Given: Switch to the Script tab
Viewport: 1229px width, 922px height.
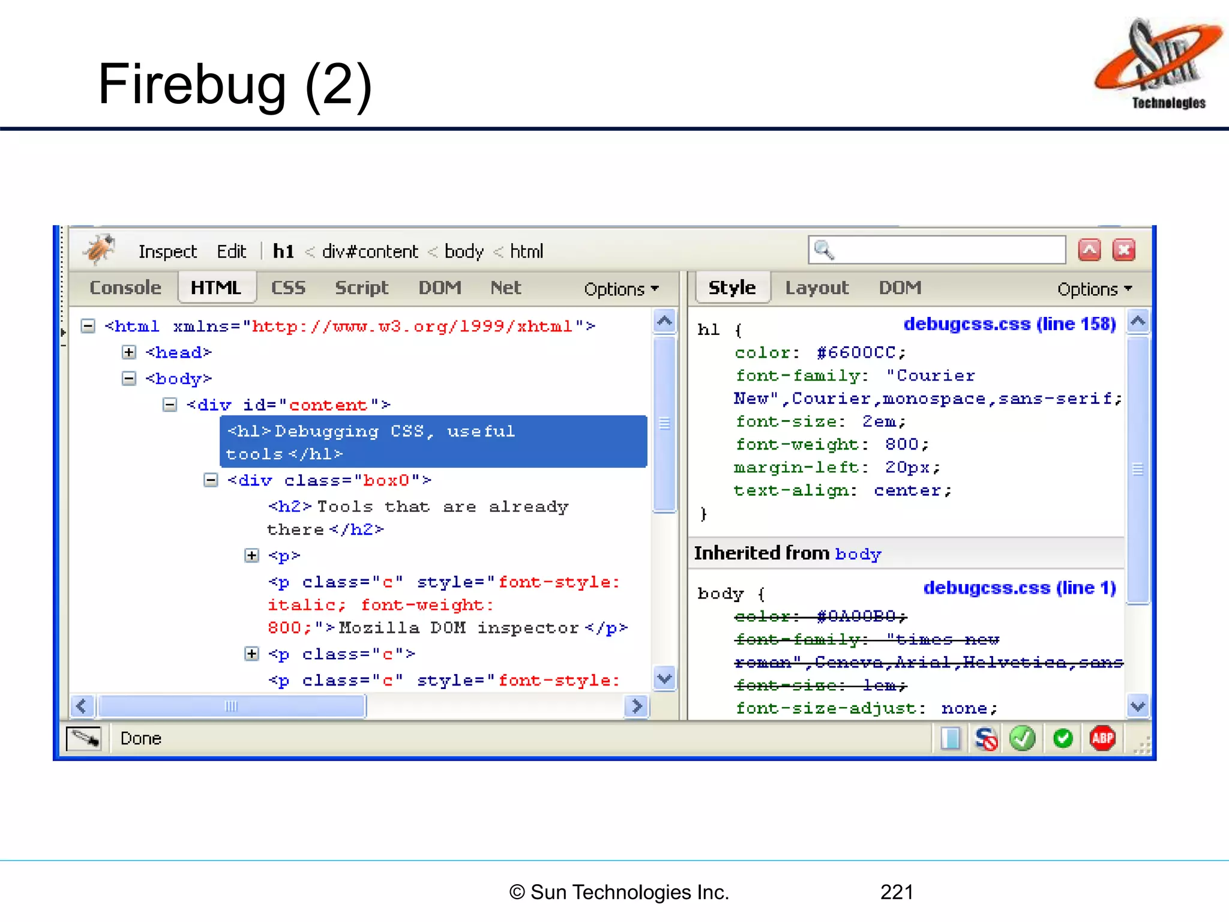Looking at the screenshot, I should coord(362,288).
